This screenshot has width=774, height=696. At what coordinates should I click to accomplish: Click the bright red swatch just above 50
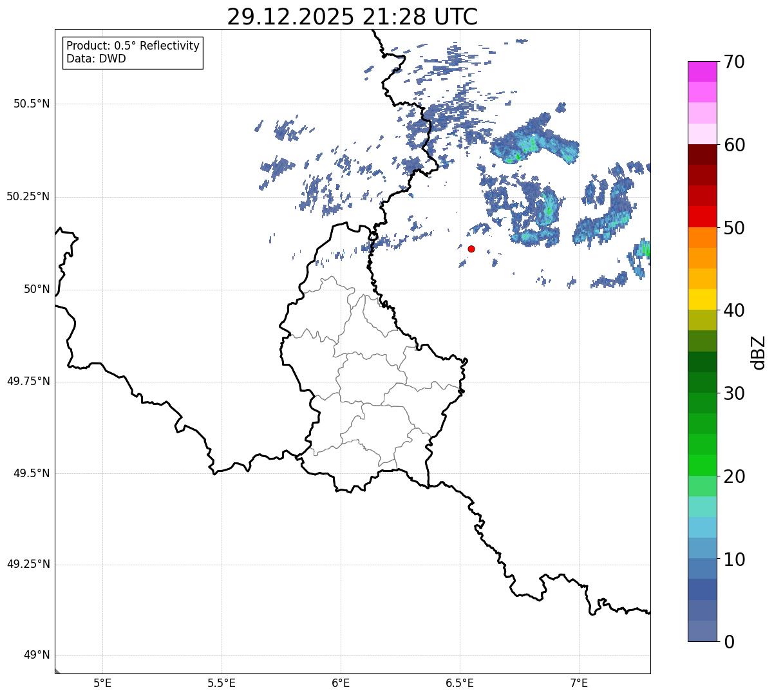(702, 216)
